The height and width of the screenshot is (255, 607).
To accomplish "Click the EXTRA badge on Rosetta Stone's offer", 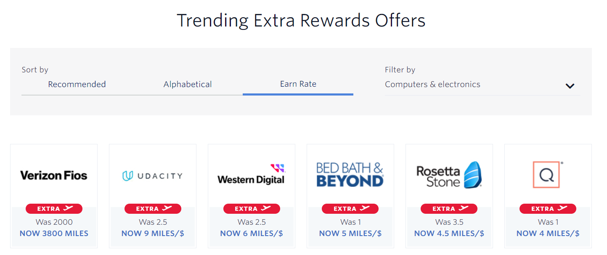I will (449, 208).
